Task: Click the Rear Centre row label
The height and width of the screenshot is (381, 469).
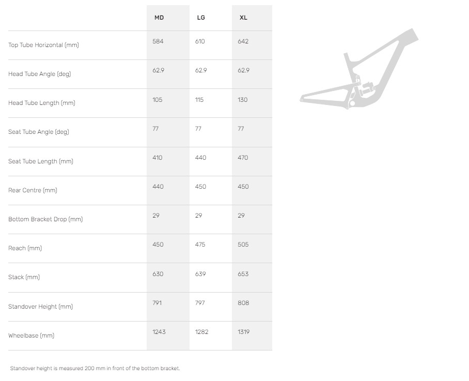Action: pos(33,190)
